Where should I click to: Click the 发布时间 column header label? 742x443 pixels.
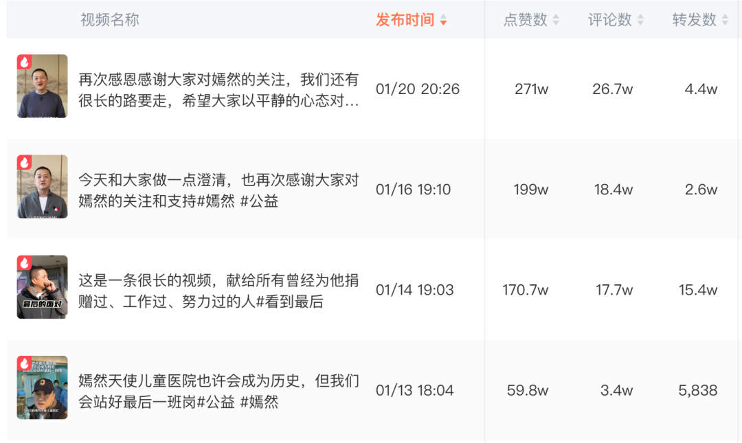[405, 20]
